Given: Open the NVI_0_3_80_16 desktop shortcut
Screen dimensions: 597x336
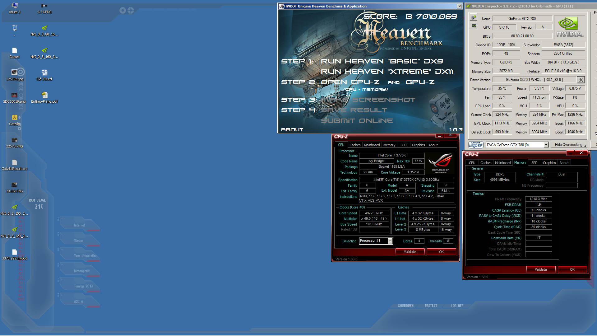Looking at the screenshot, I should click(44, 31).
